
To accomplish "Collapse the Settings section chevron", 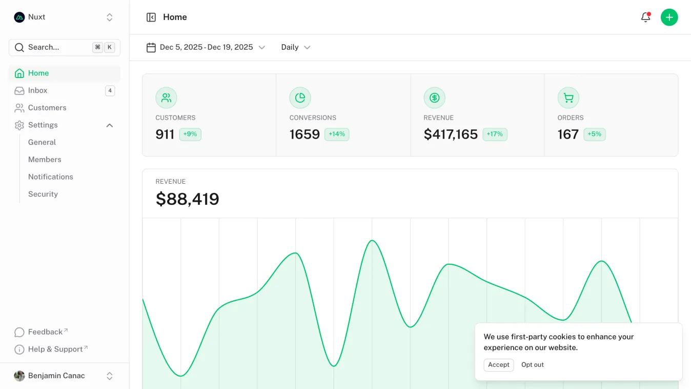I will tap(109, 125).
